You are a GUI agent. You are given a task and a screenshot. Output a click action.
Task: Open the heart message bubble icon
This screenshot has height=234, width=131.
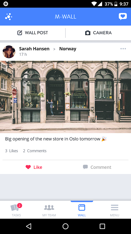click(x=123, y=17)
